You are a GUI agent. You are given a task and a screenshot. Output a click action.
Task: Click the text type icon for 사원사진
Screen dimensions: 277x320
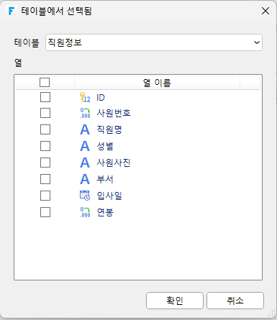click(x=85, y=163)
